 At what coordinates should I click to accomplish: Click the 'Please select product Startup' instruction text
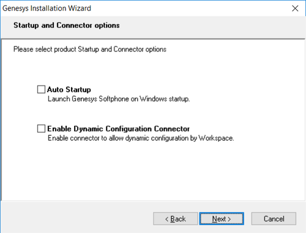point(90,50)
